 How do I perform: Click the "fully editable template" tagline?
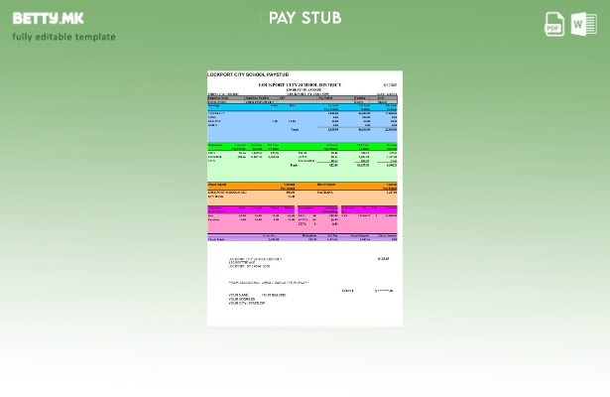coord(63,37)
